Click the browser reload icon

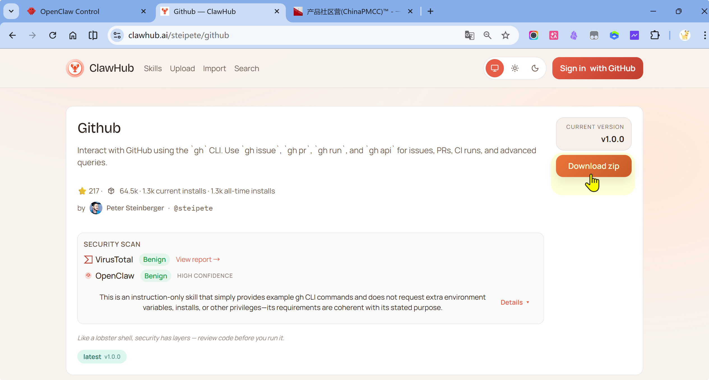coord(53,35)
